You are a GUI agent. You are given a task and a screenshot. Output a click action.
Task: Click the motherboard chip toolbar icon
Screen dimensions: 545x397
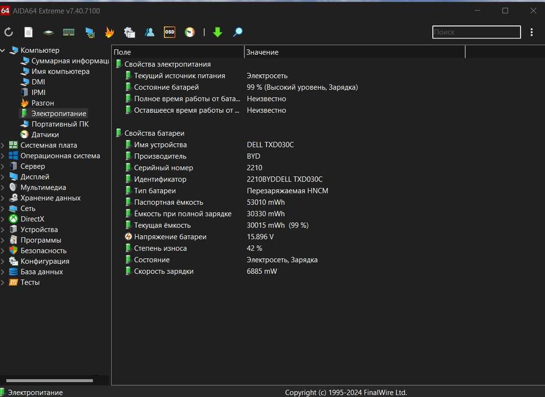click(x=48, y=33)
